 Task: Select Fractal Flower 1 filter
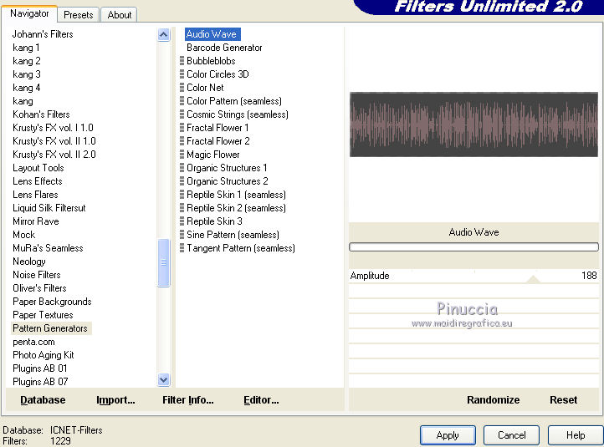[218, 128]
